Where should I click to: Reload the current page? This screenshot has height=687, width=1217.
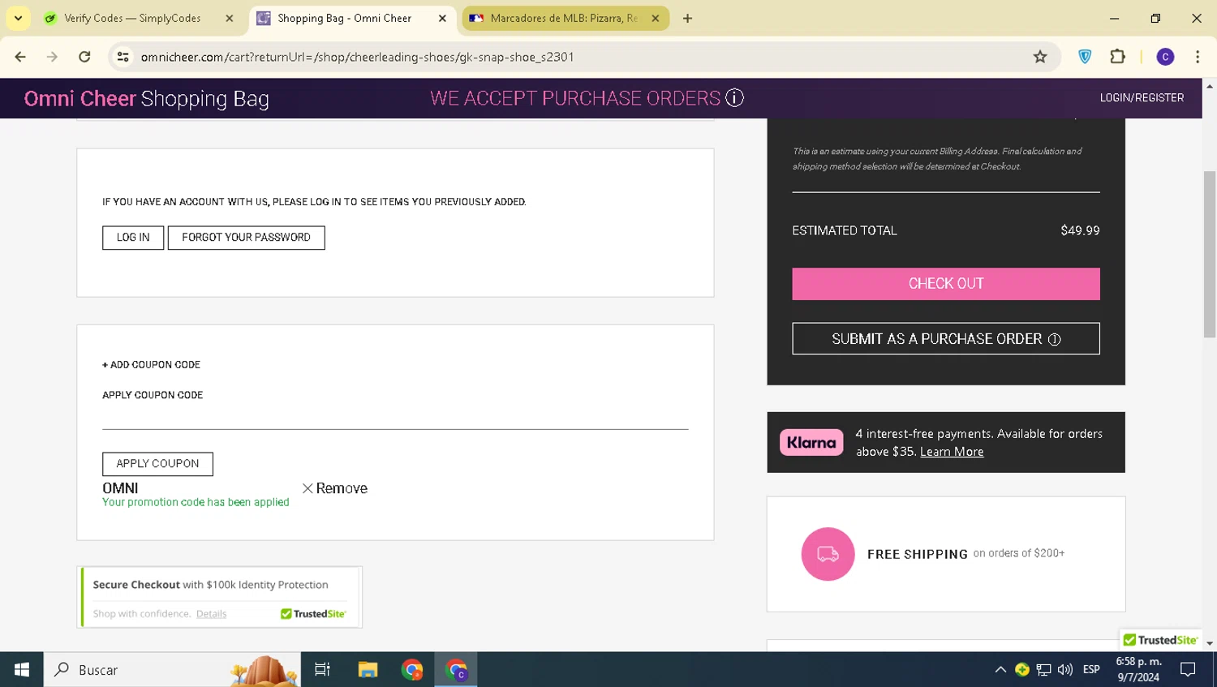[84, 57]
